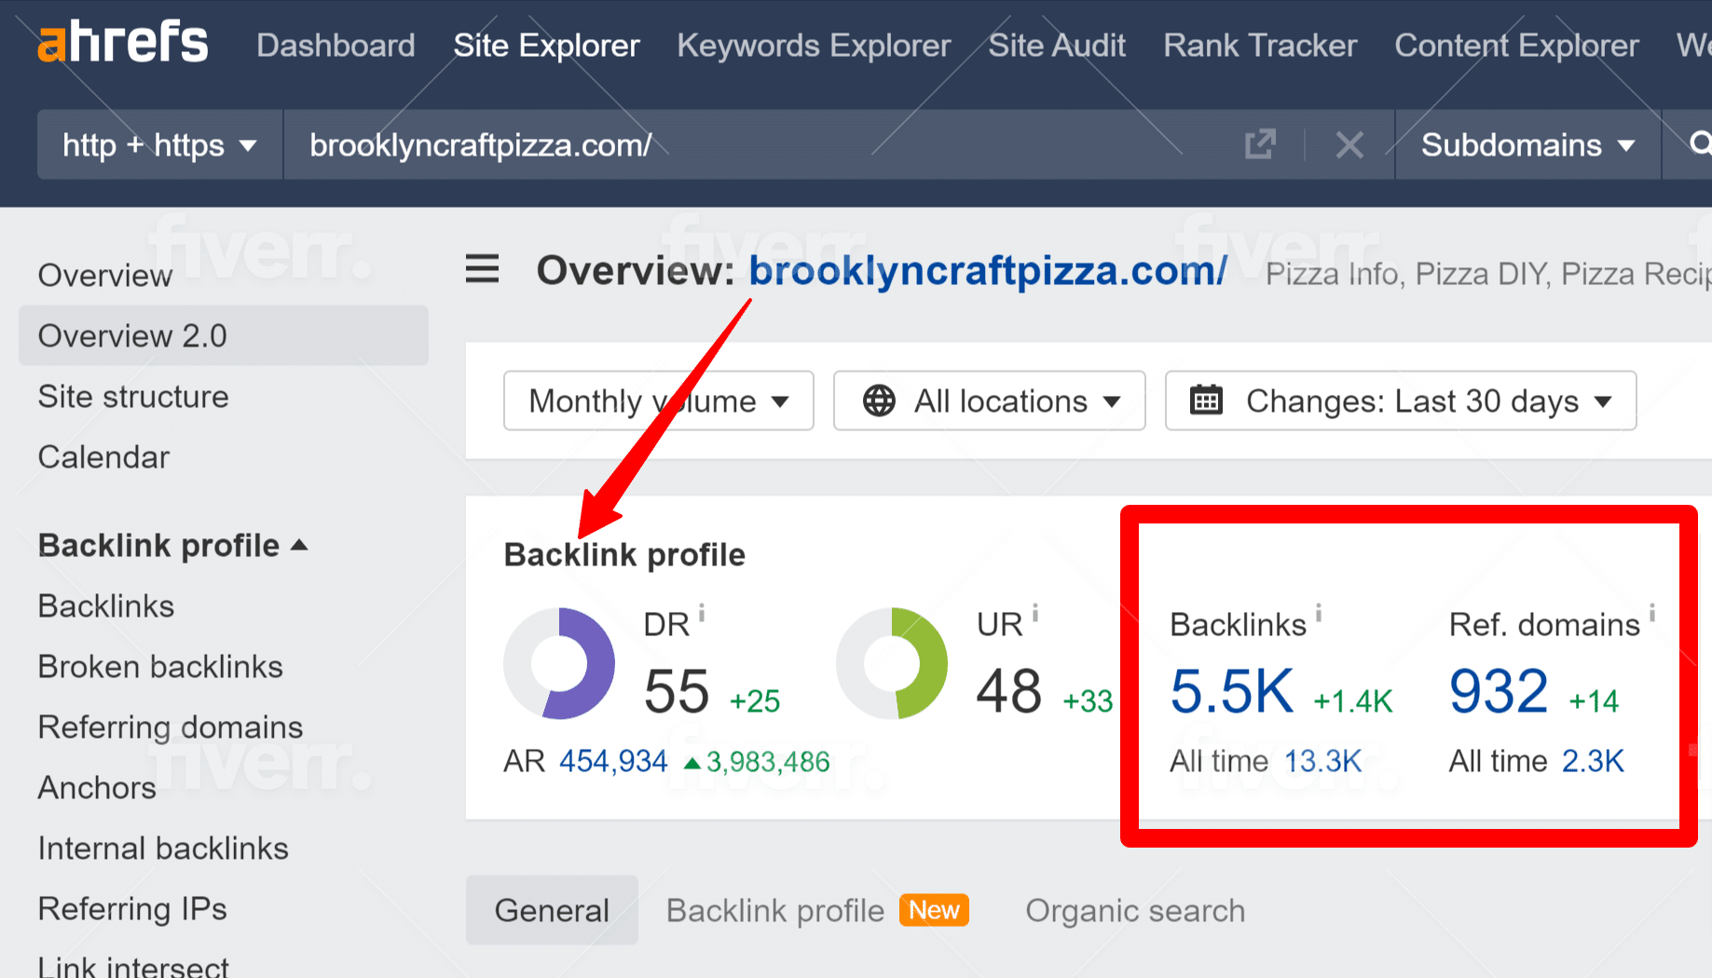Click the Backlink profile card heading
Image resolution: width=1712 pixels, height=978 pixels.
(624, 554)
